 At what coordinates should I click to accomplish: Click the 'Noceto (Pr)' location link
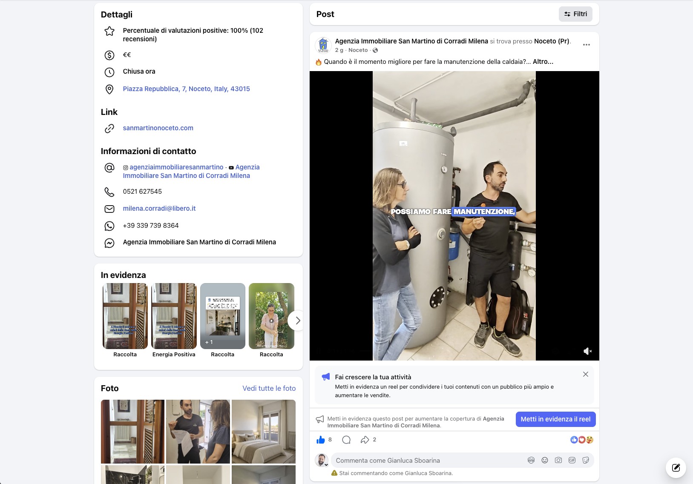click(552, 41)
